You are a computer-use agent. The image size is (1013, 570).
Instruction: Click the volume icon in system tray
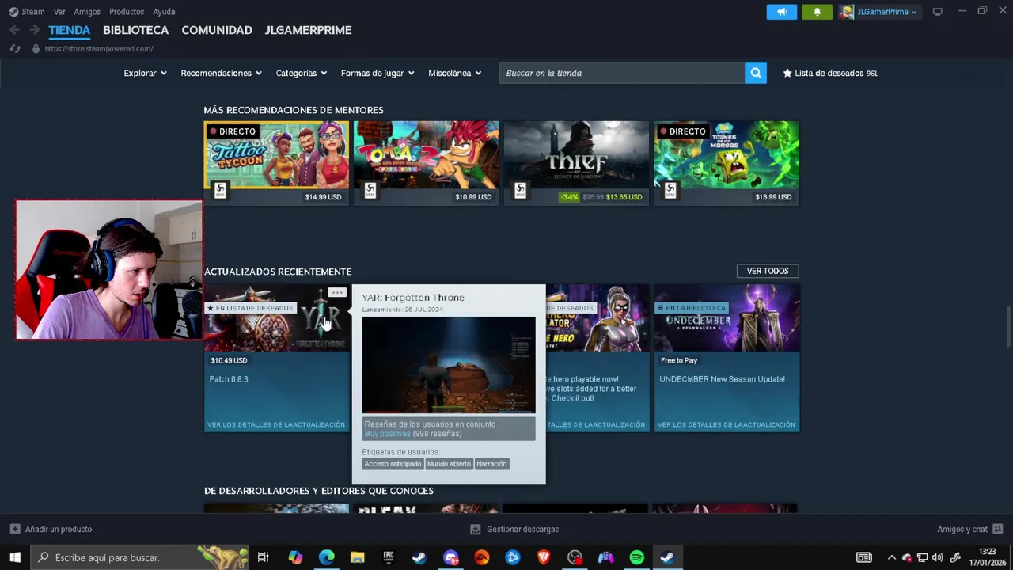(x=938, y=557)
